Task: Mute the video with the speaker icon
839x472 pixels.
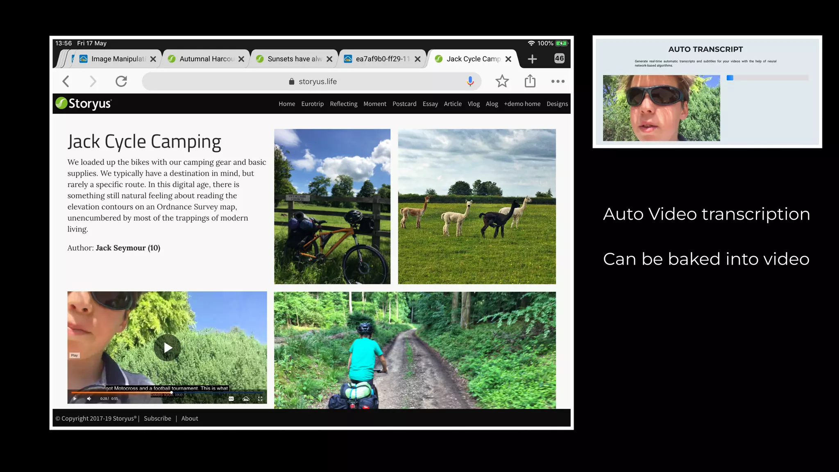Action: coord(89,399)
